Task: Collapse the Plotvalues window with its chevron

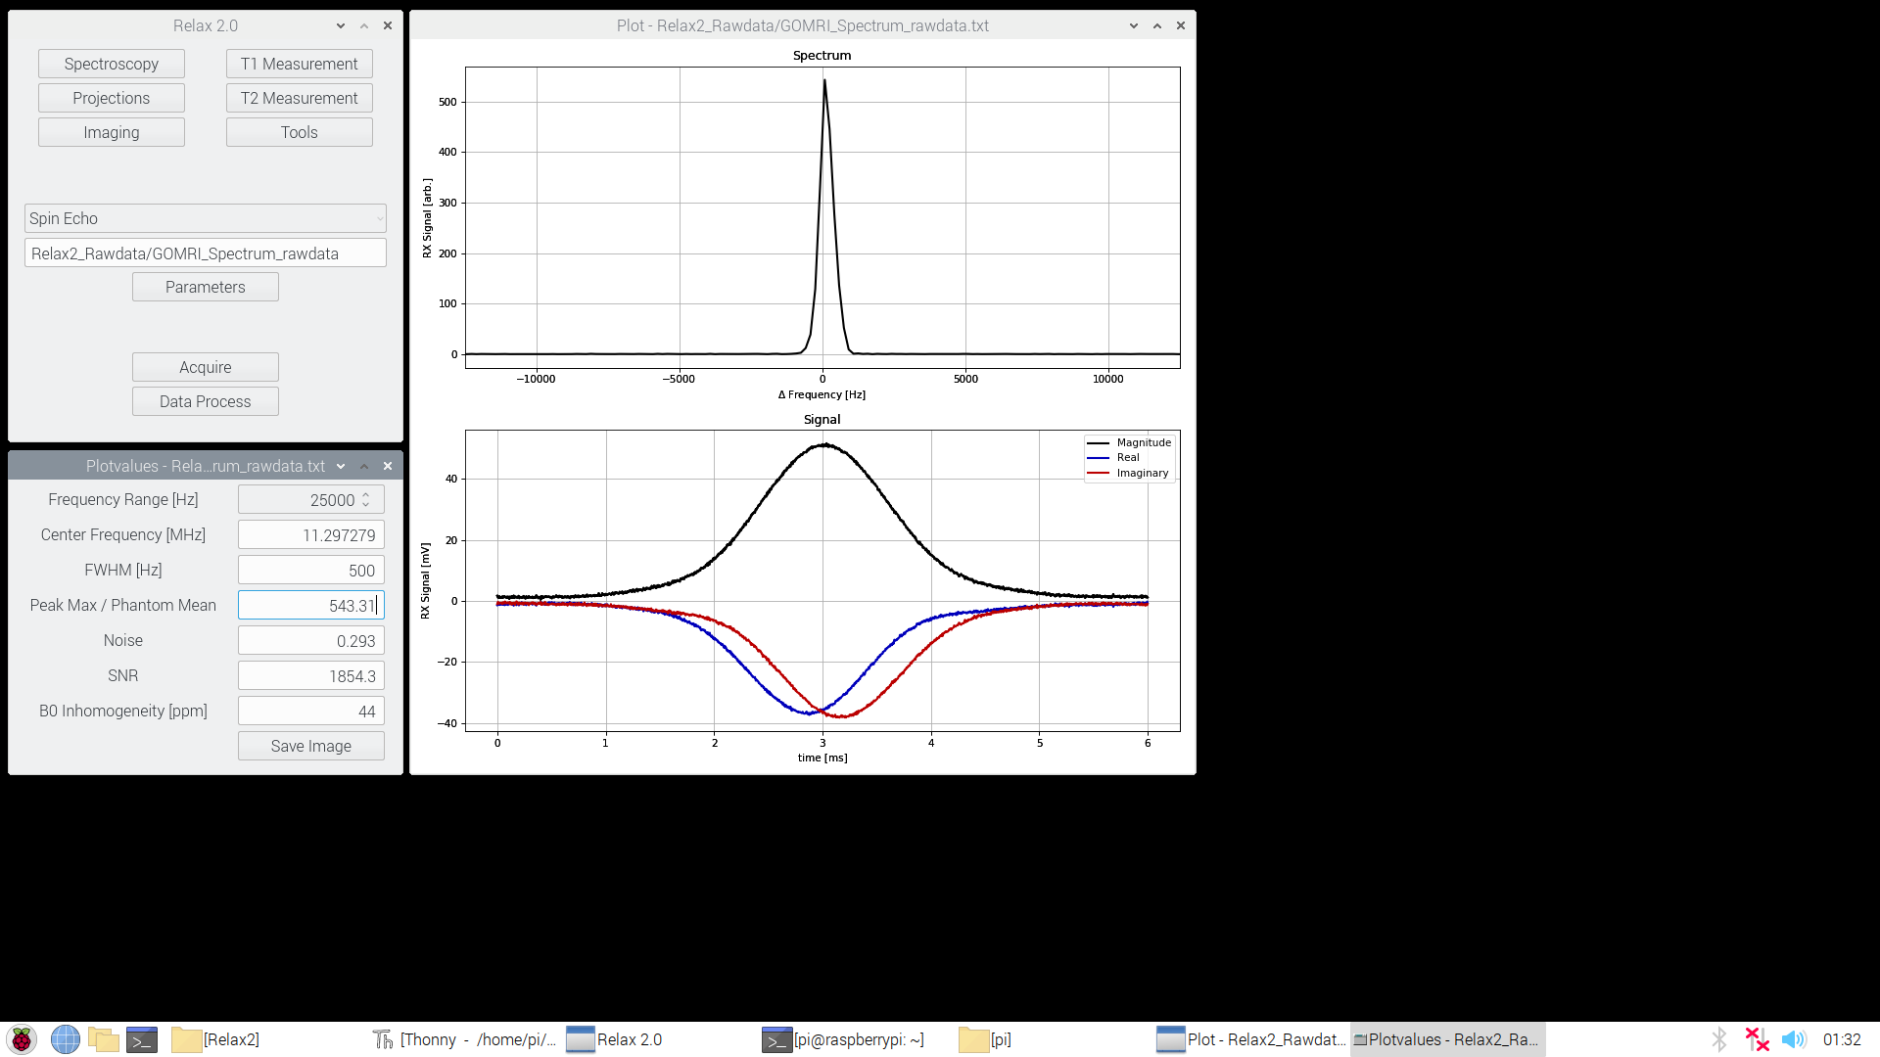Action: click(x=340, y=466)
